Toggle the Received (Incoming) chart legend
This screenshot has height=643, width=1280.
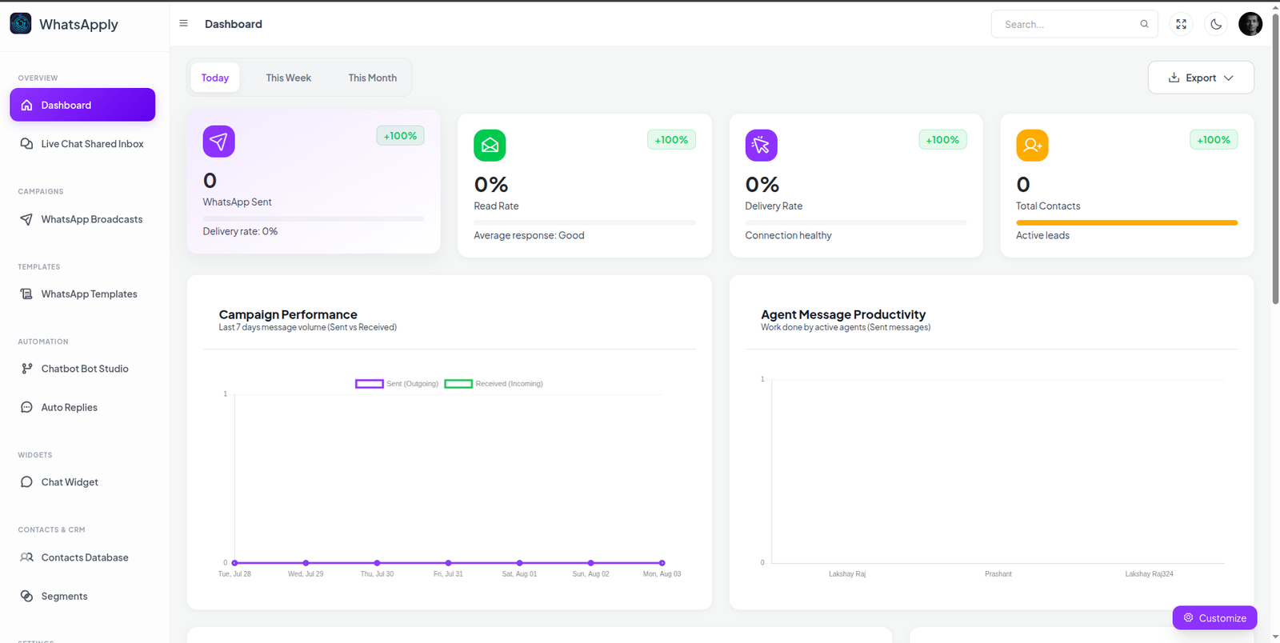tap(494, 384)
